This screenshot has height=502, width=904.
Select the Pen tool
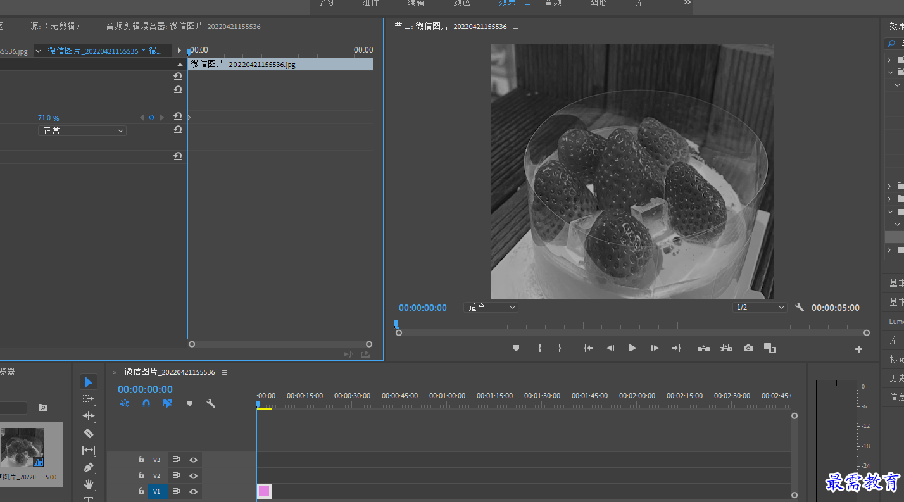pyautogui.click(x=89, y=468)
